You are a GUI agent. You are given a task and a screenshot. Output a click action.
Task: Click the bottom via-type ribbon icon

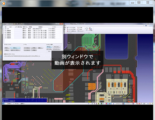pos(78,31)
